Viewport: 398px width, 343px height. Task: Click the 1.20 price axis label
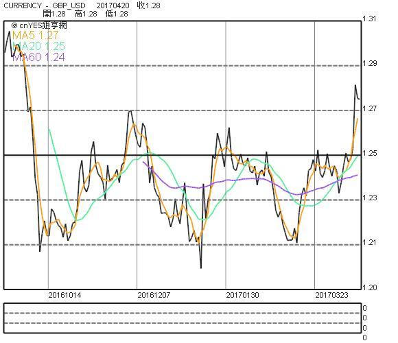pyautogui.click(x=370, y=287)
